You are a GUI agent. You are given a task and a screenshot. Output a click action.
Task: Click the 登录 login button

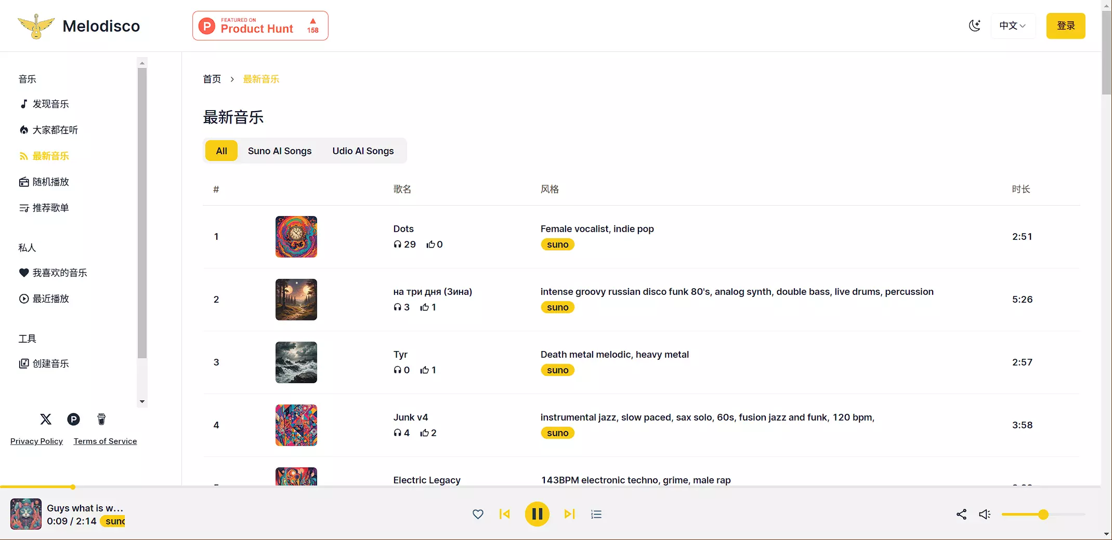pyautogui.click(x=1065, y=25)
